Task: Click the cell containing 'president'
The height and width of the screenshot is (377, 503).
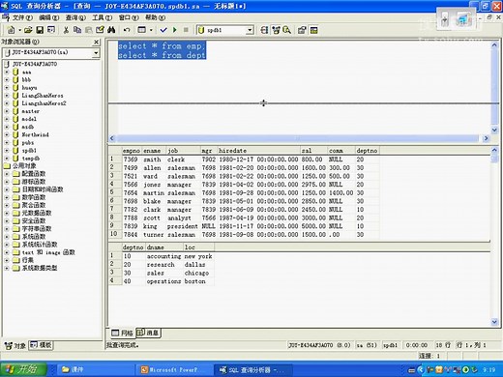Action: tap(182, 226)
